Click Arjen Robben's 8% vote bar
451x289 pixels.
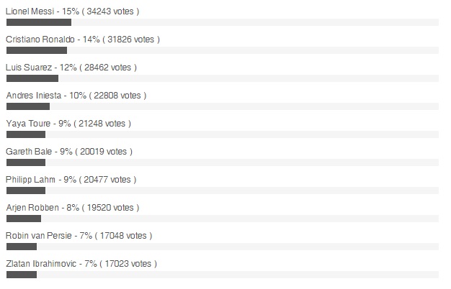click(x=23, y=219)
